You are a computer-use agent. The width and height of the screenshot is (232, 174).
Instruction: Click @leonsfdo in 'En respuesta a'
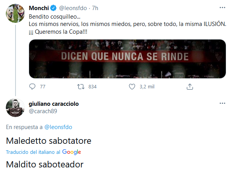58,127
